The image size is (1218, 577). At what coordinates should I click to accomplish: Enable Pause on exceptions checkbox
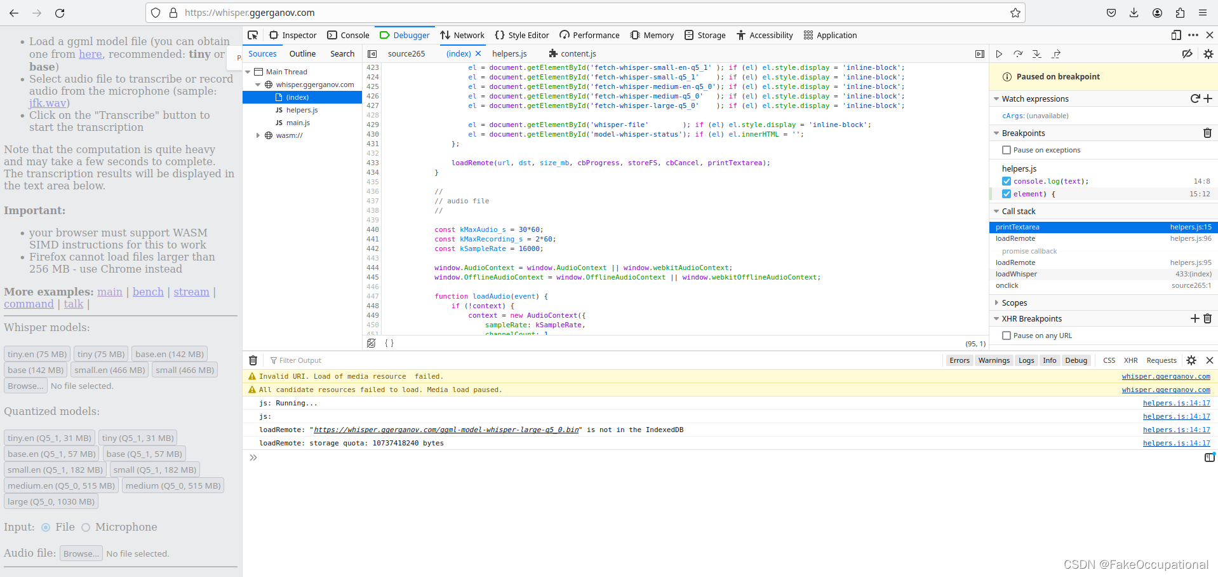point(1007,150)
